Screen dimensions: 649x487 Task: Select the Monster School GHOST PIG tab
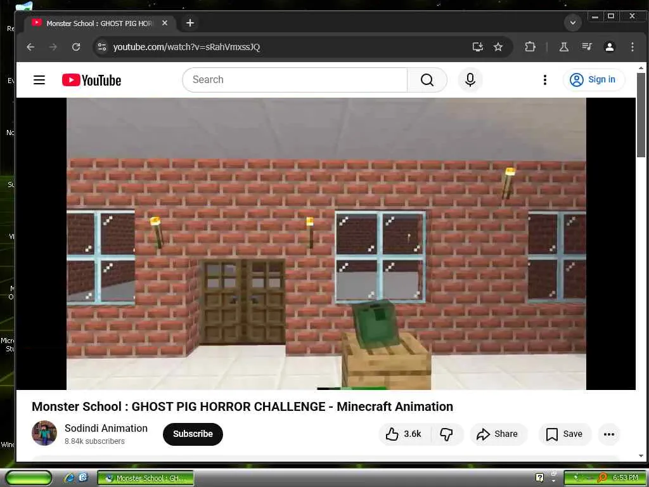pyautogui.click(x=100, y=23)
